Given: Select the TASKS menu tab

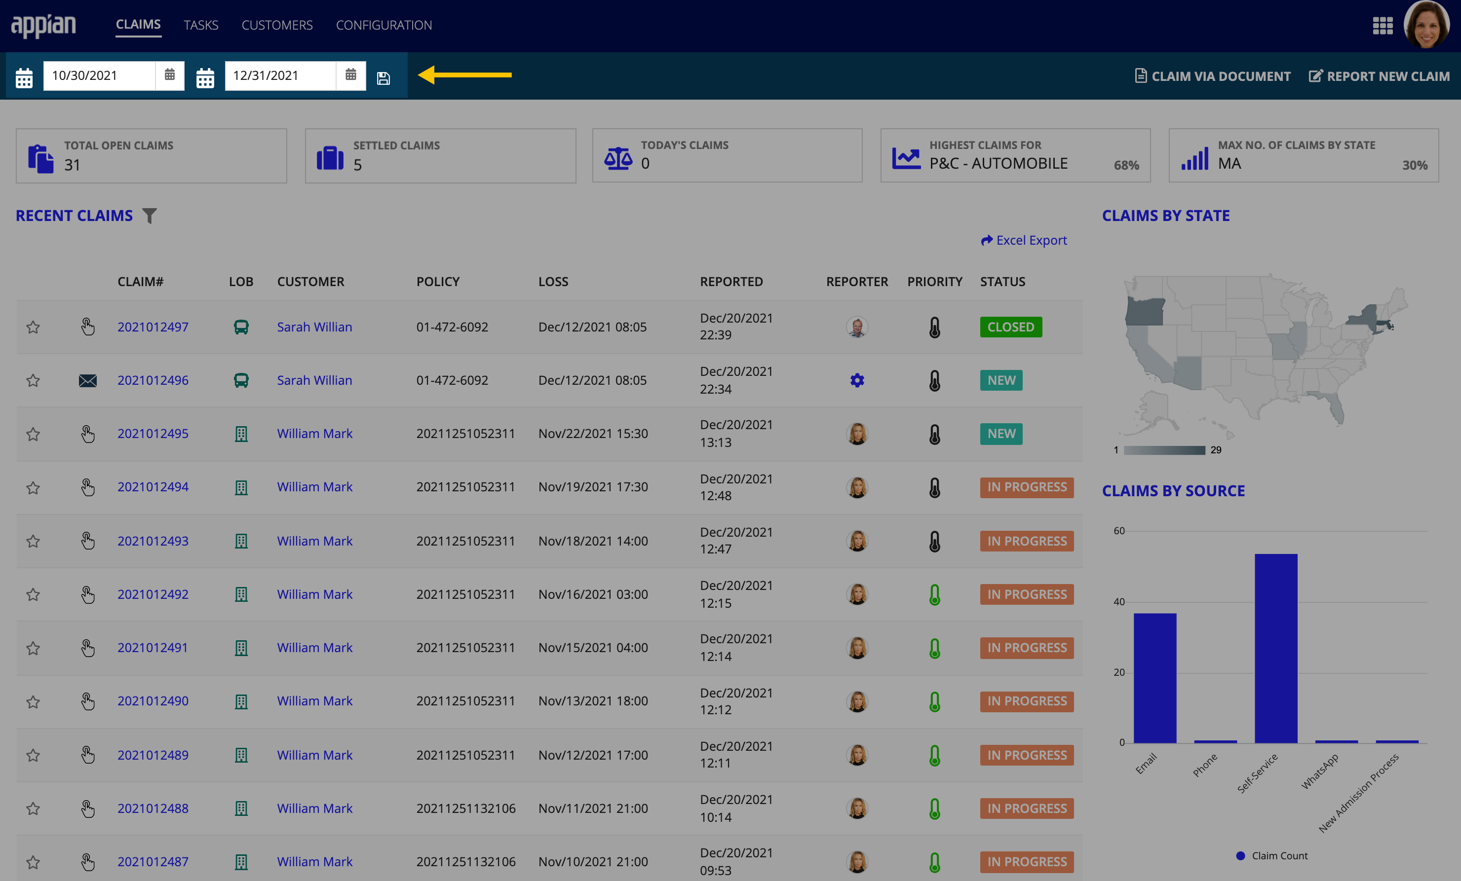Looking at the screenshot, I should pyautogui.click(x=201, y=23).
